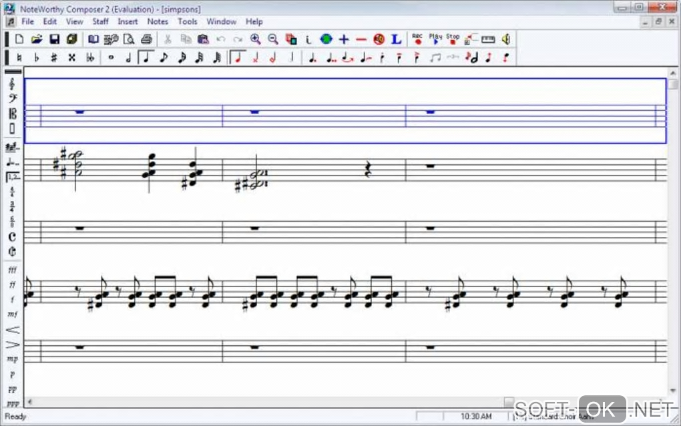Open the File menu
The width and height of the screenshot is (681, 426).
click(28, 21)
